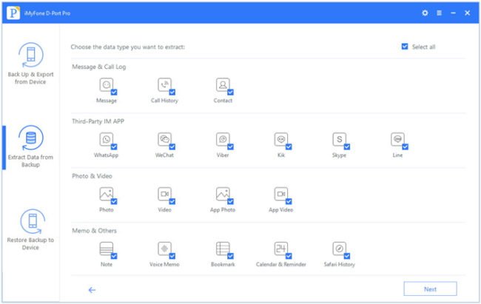Viewport: 481px width, 304px height.
Task: Go back using the left arrow
Action: pyautogui.click(x=92, y=290)
